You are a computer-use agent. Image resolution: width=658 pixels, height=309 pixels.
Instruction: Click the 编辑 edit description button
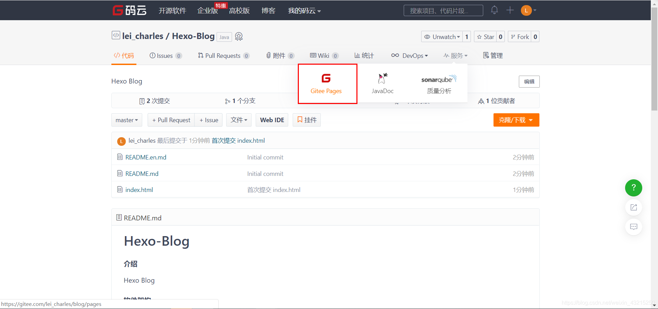pyautogui.click(x=529, y=81)
